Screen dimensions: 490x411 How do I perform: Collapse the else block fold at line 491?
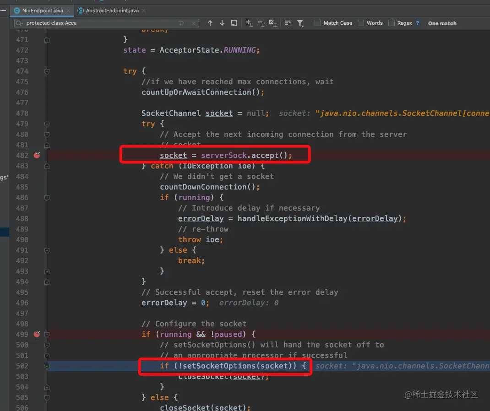47,250
